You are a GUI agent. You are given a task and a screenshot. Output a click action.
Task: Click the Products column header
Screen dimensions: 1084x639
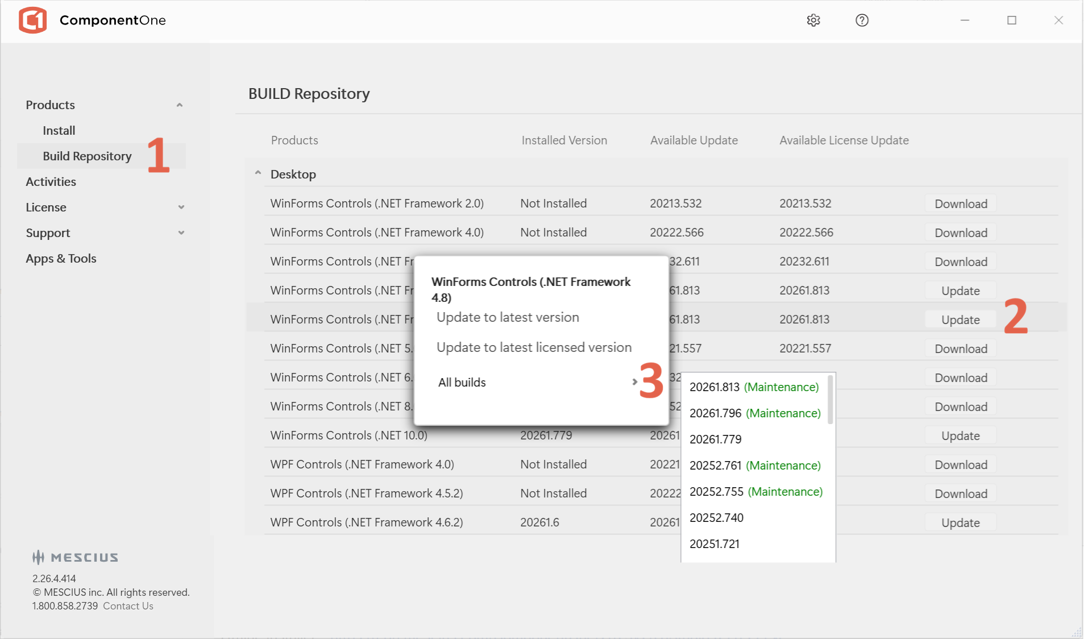(x=294, y=140)
